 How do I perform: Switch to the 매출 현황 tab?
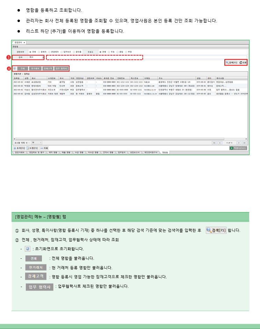click(x=66, y=152)
